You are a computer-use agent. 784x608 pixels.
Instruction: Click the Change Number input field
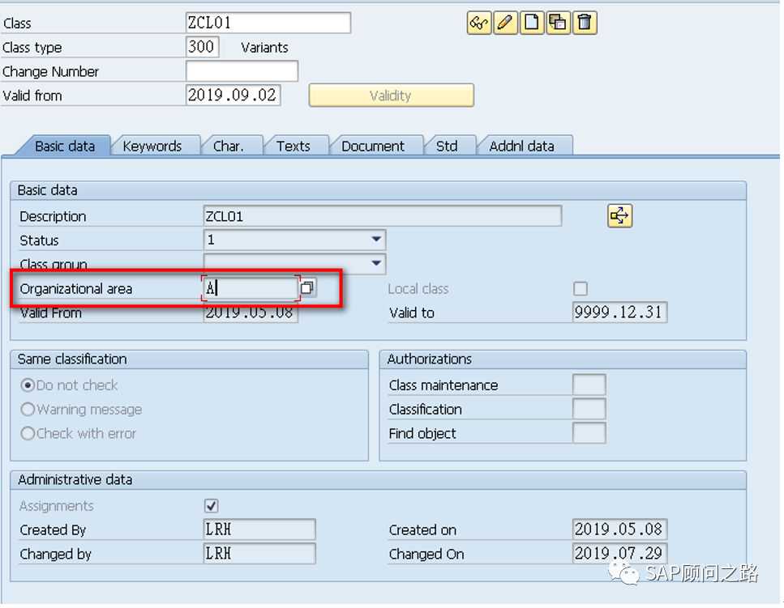242,71
